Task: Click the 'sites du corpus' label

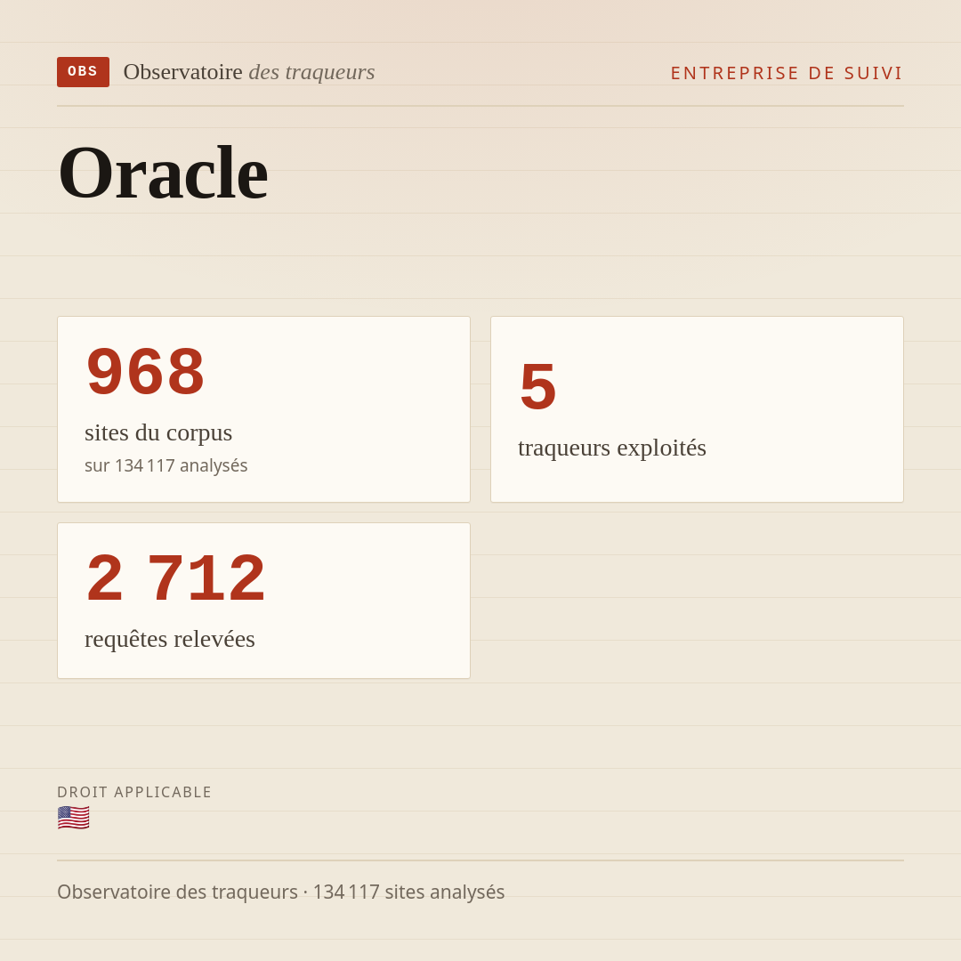Action: pyautogui.click(x=158, y=432)
